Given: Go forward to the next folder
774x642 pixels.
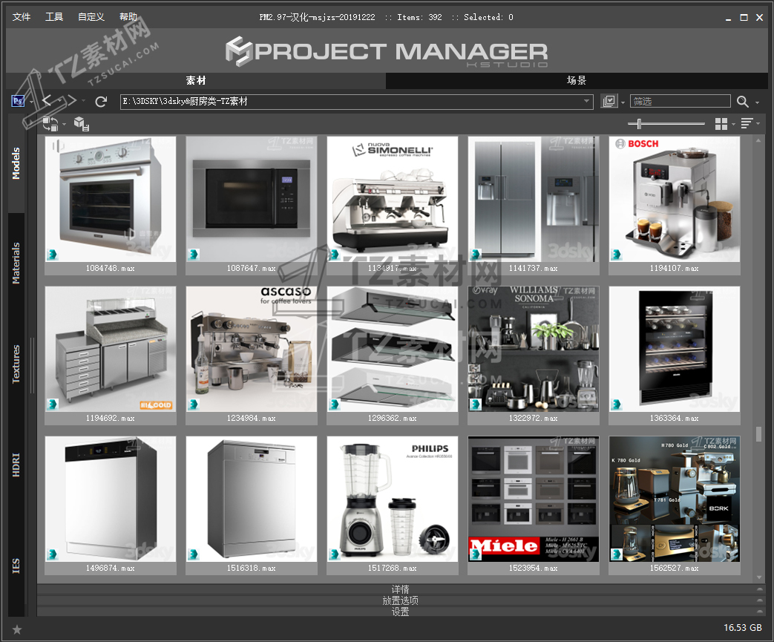Looking at the screenshot, I should 70,101.
